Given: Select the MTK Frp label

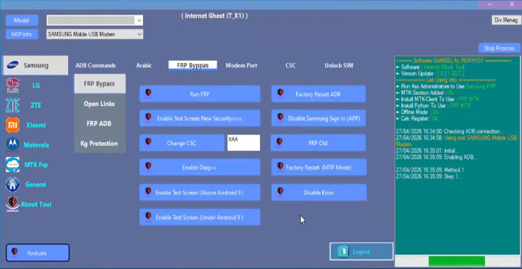Looking at the screenshot, I should pyautogui.click(x=36, y=164).
